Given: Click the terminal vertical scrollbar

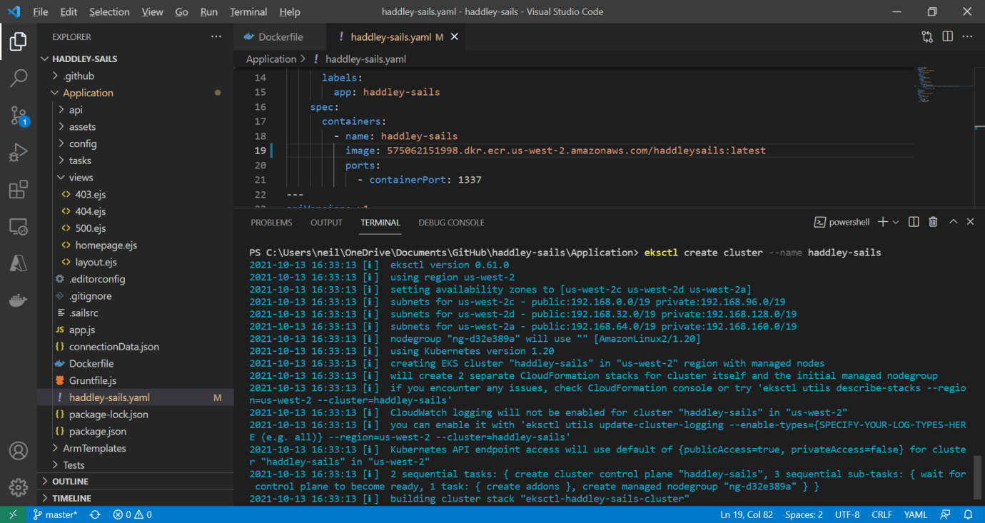Looking at the screenshot, I should point(977,478).
